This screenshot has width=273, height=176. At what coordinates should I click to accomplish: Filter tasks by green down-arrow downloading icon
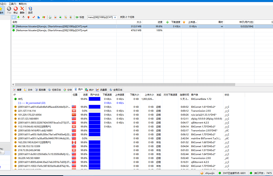18,17
